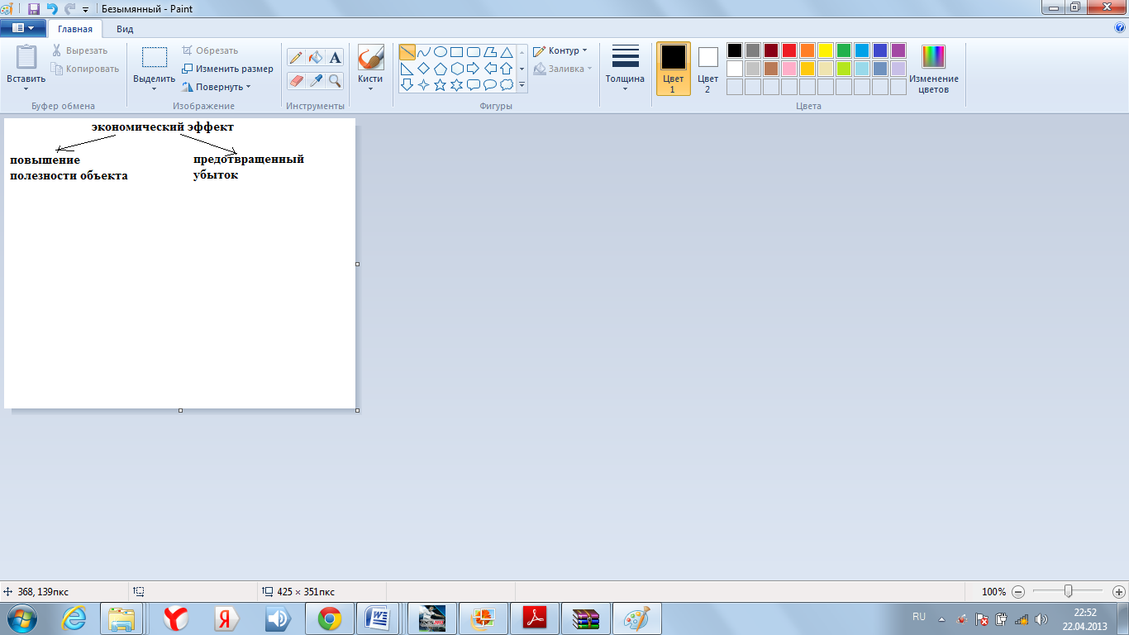Choose the Oval shape
The image size is (1129, 635).
click(x=441, y=52)
